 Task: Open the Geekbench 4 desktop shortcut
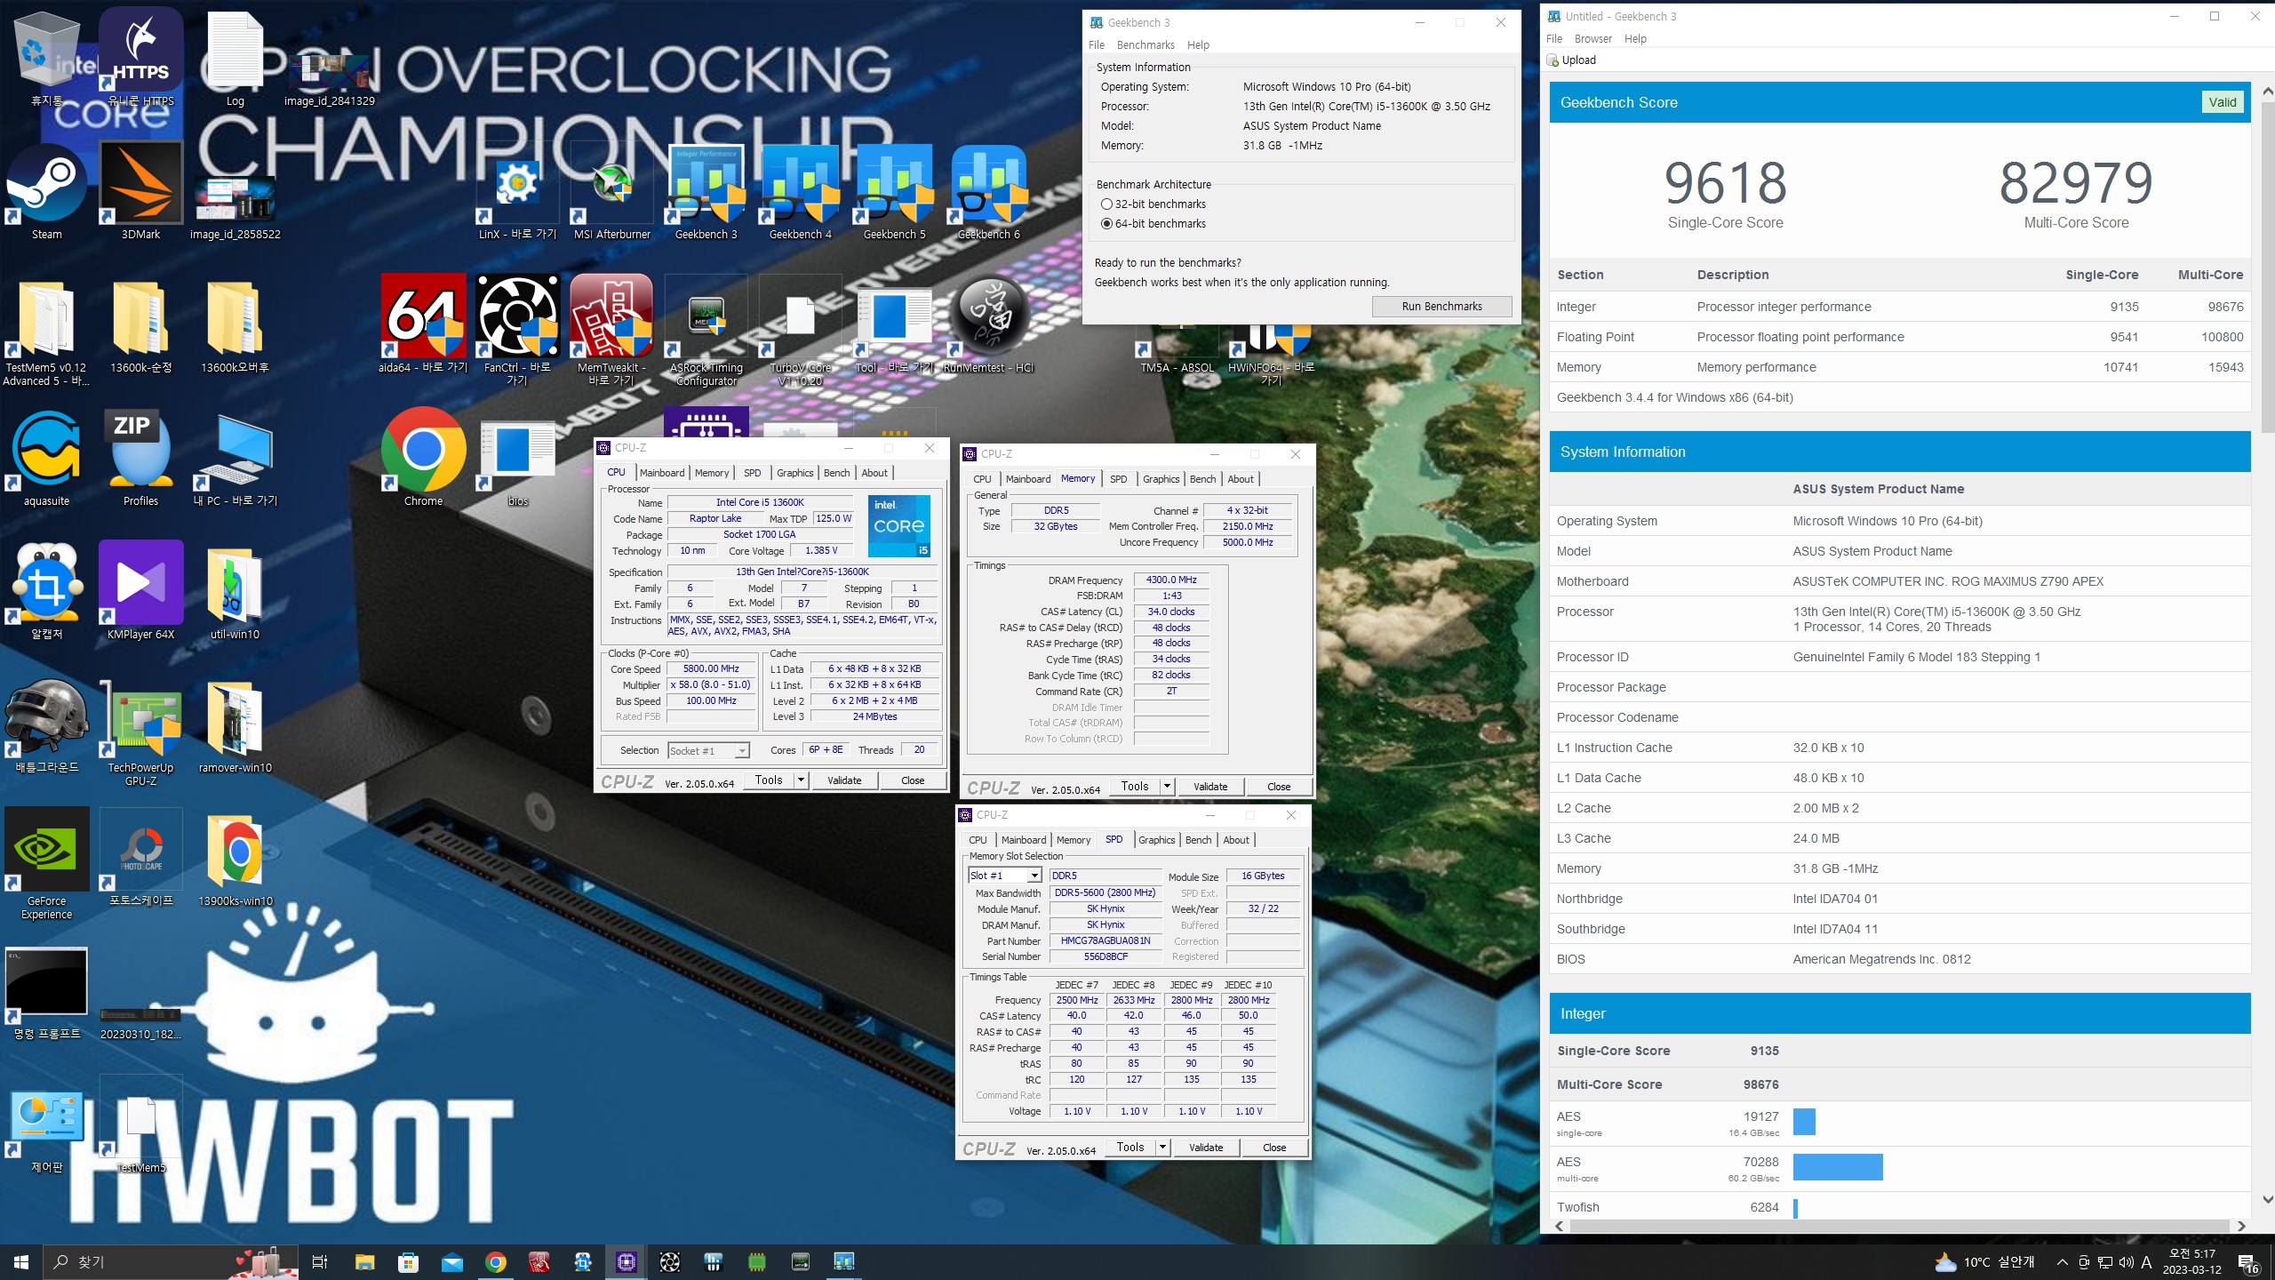pos(801,191)
